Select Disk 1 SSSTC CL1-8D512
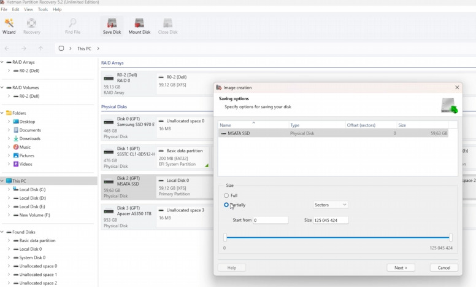This screenshot has height=287, width=476. tap(128, 157)
